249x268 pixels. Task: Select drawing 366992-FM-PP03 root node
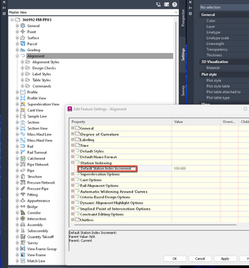pos(37,19)
